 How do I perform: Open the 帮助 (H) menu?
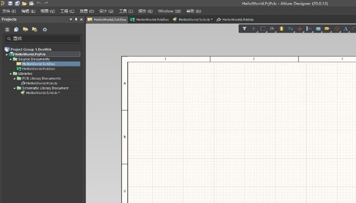point(194,11)
